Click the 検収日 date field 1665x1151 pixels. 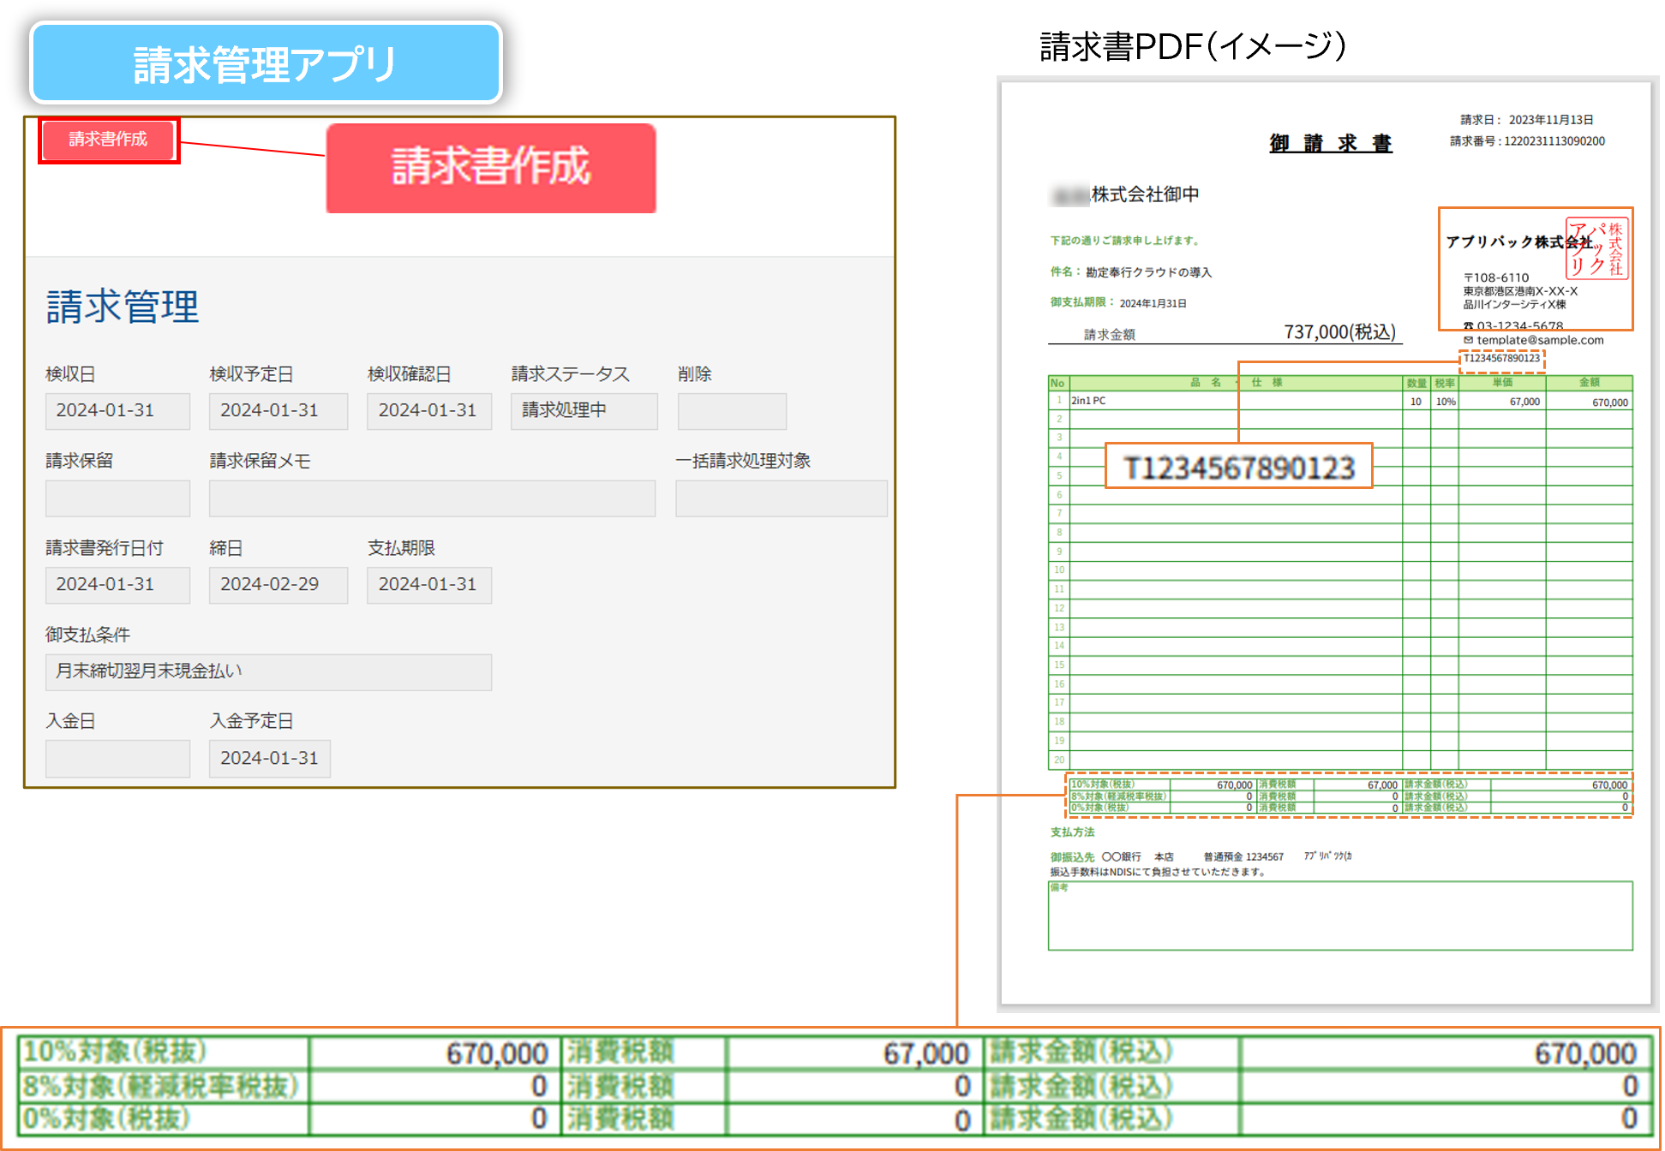point(117,411)
